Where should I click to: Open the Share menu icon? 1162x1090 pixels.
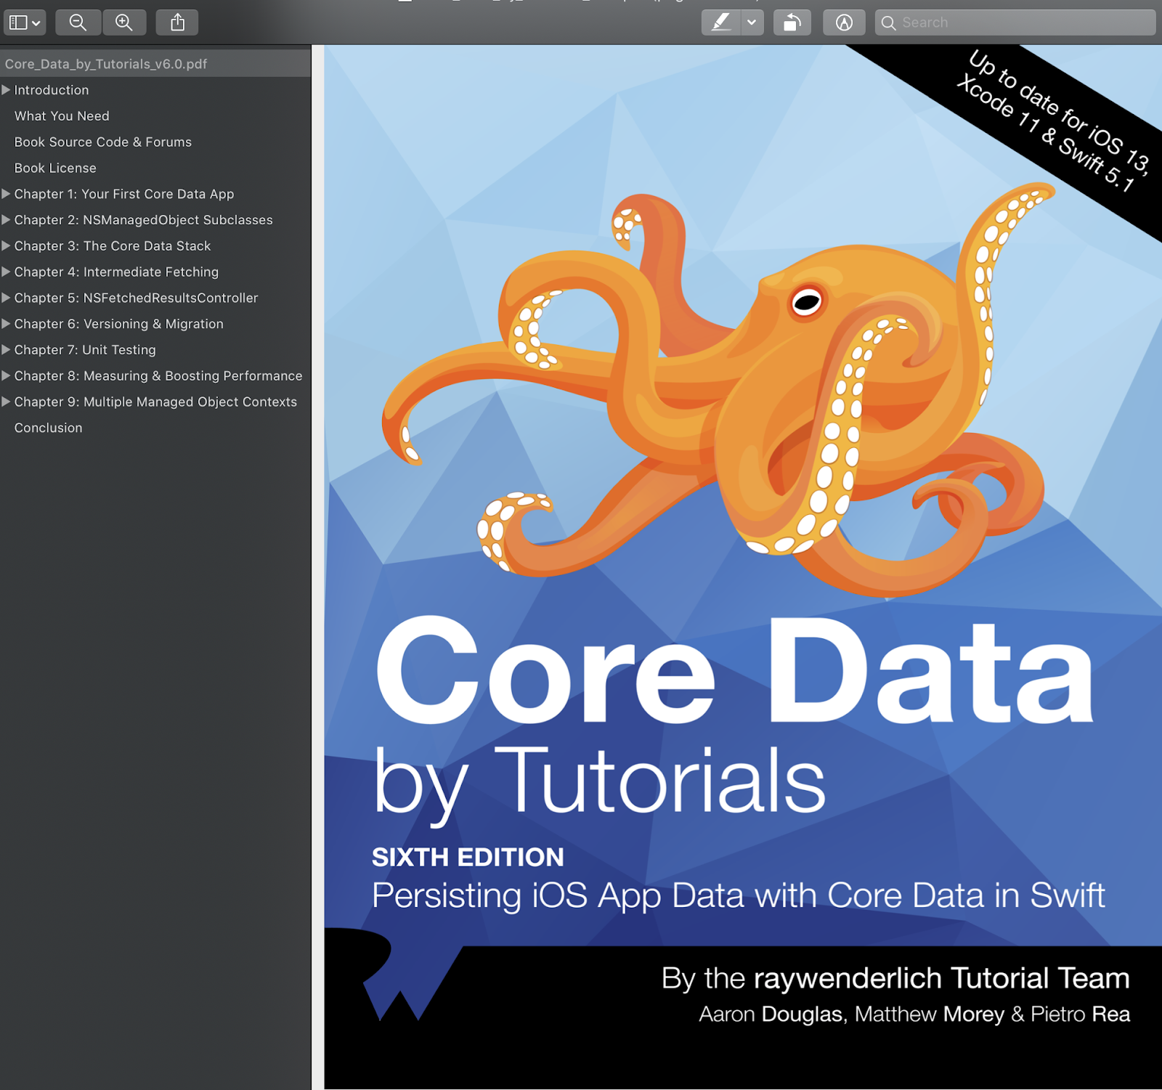(x=177, y=23)
